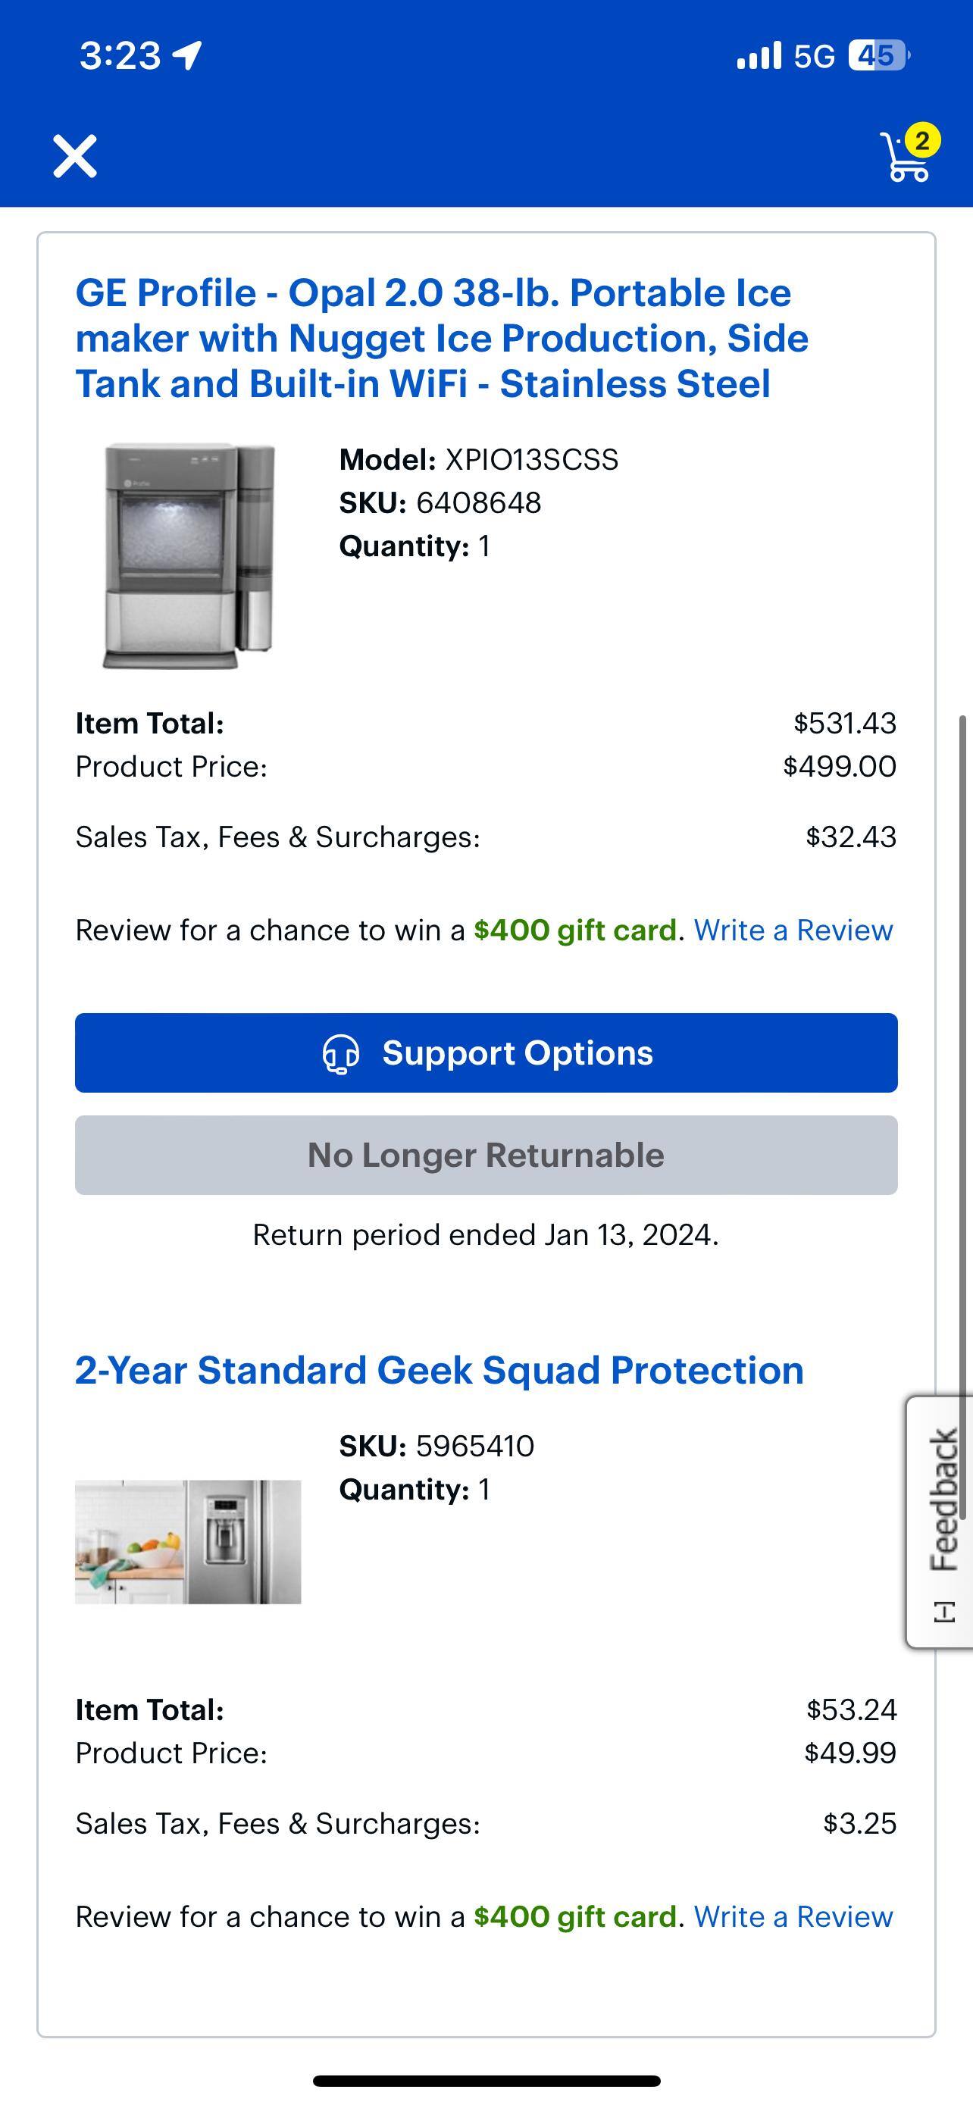
Task: Tap the location arrow beside the time
Action: (189, 55)
